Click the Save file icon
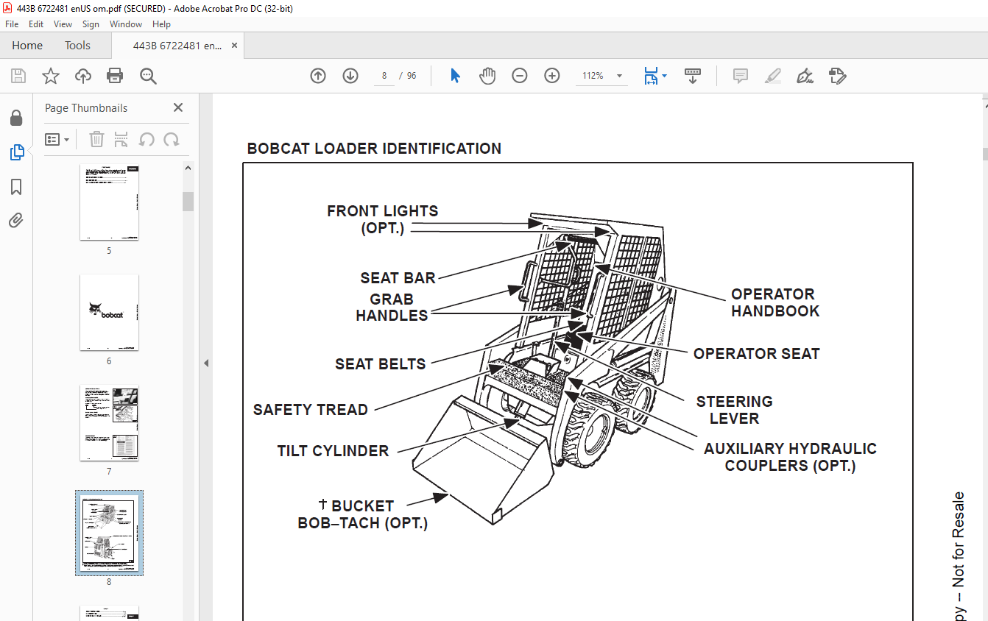 [x=18, y=76]
